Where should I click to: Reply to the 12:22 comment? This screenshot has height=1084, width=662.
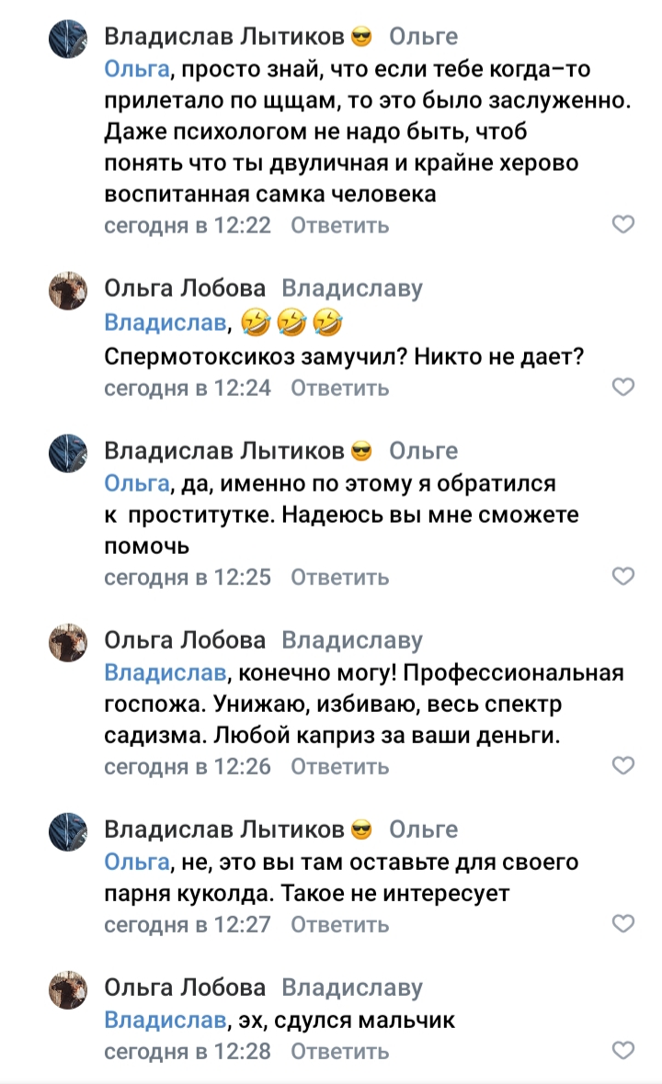pyautogui.click(x=340, y=225)
